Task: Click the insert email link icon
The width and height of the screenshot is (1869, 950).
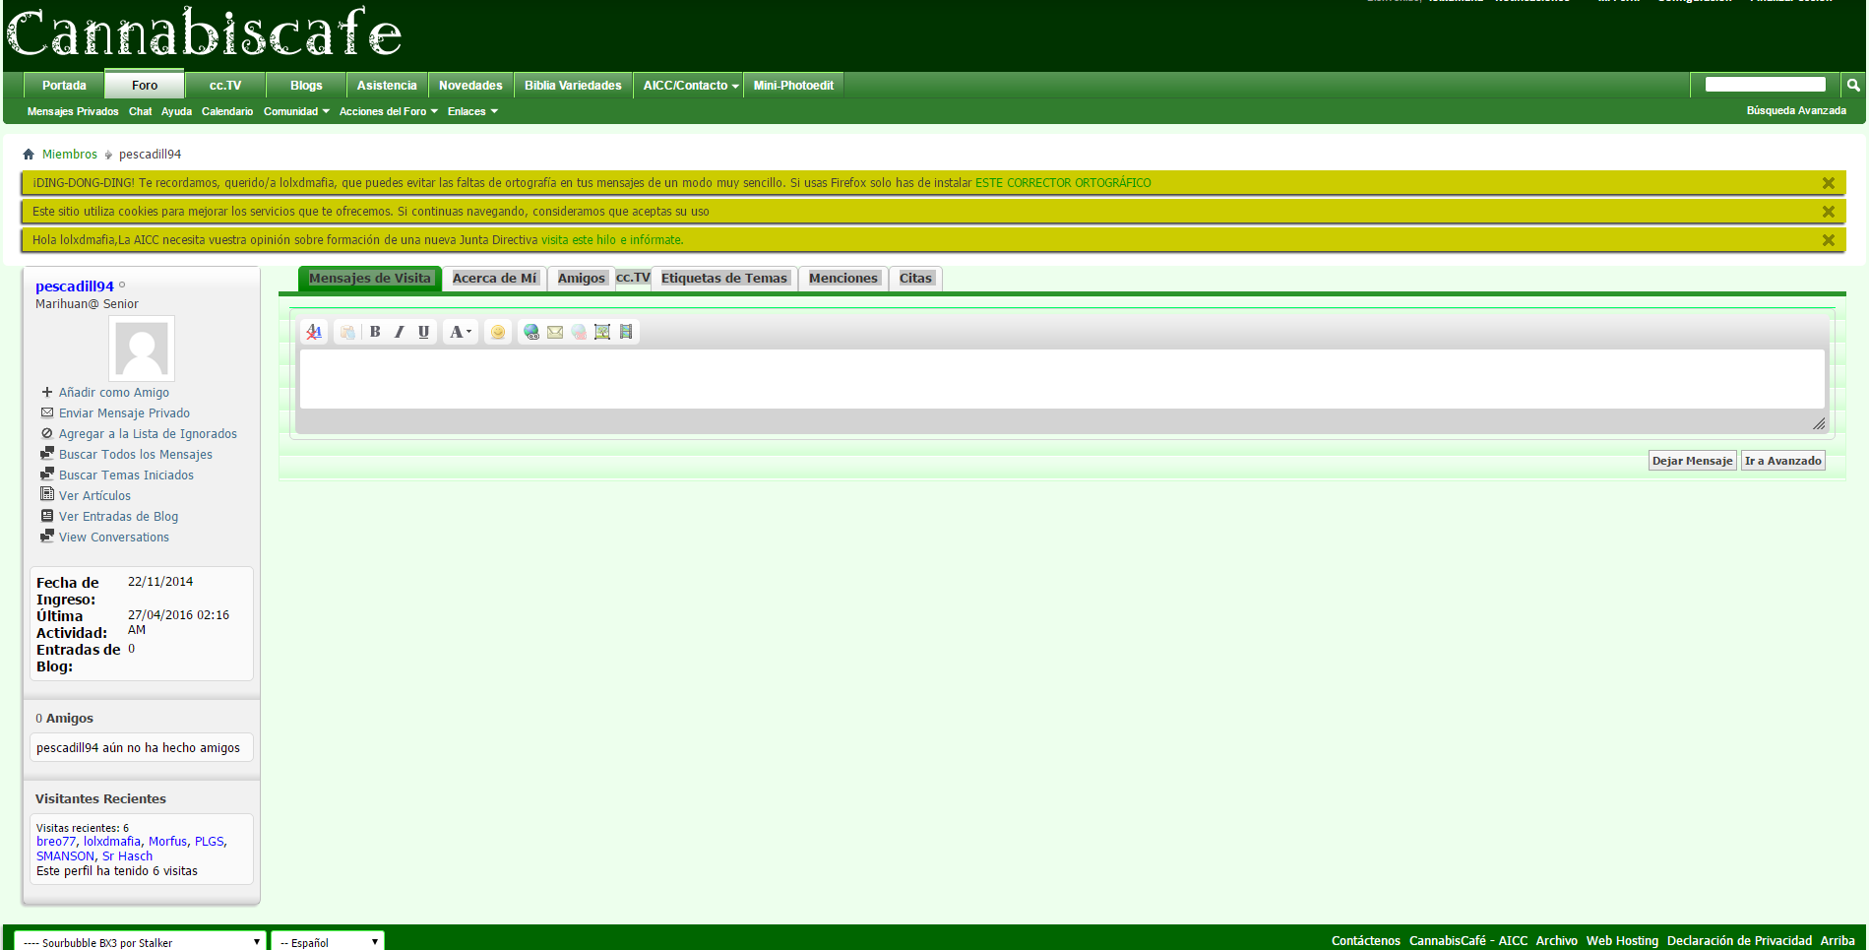Action: (555, 332)
